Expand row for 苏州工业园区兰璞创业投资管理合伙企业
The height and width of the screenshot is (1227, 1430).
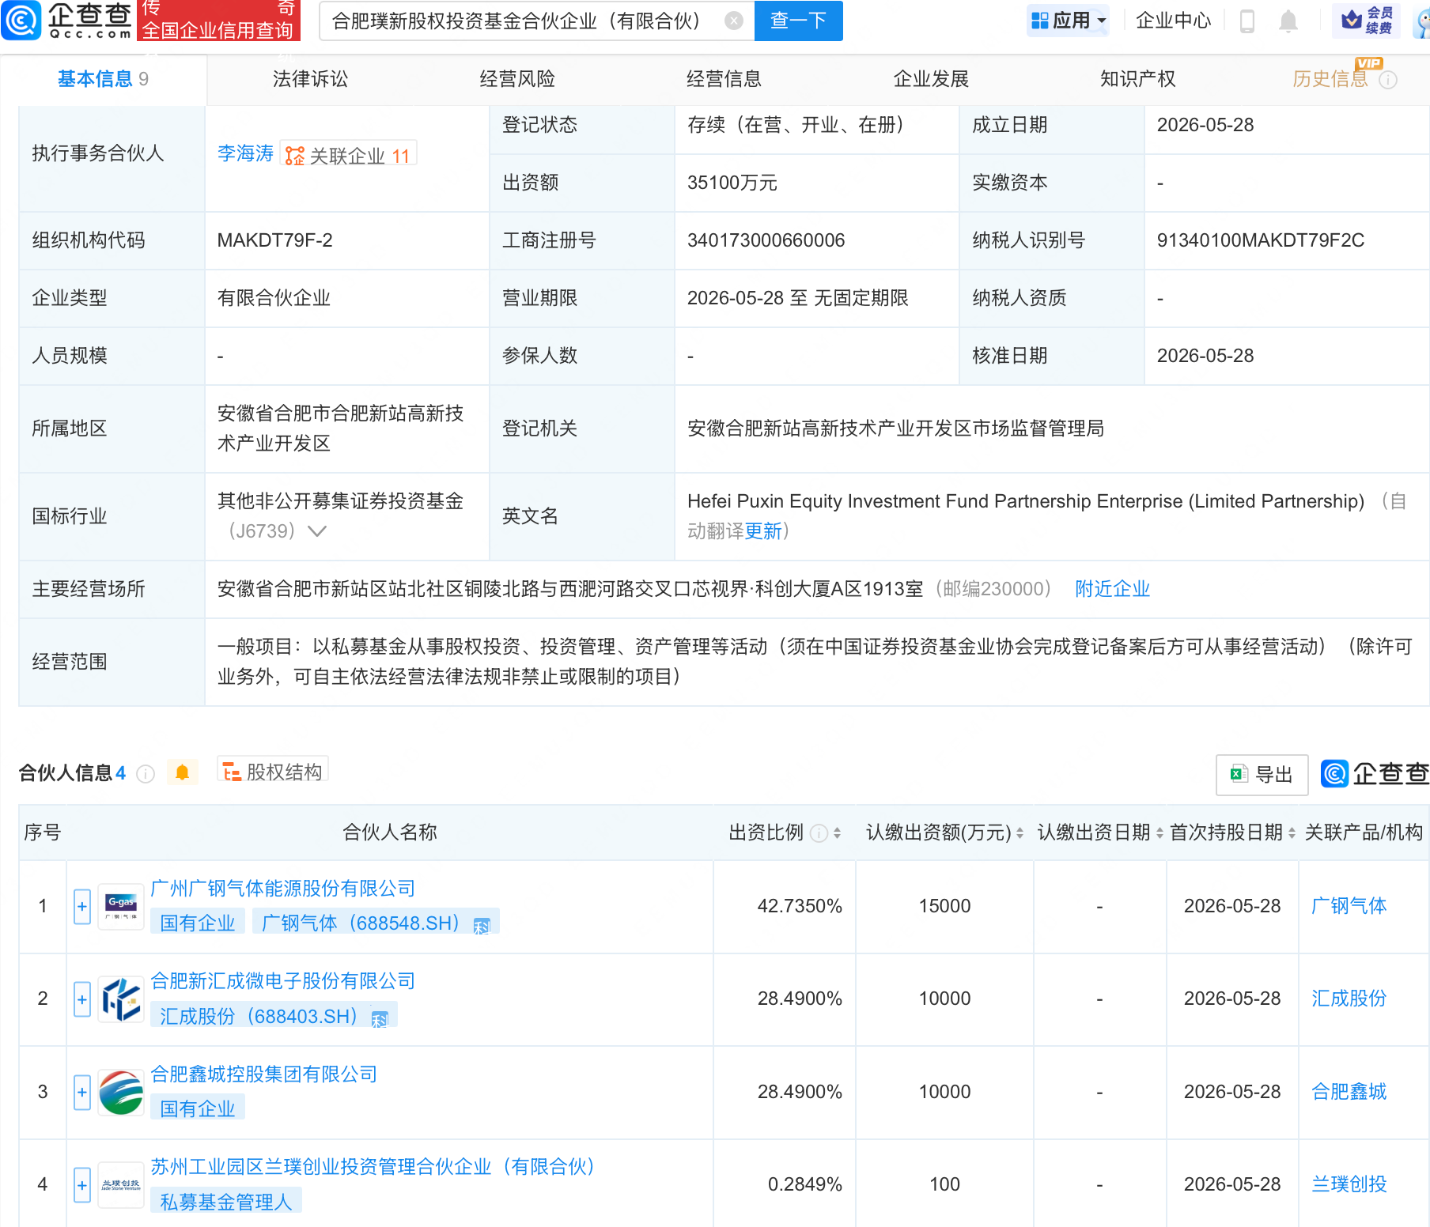(82, 1185)
